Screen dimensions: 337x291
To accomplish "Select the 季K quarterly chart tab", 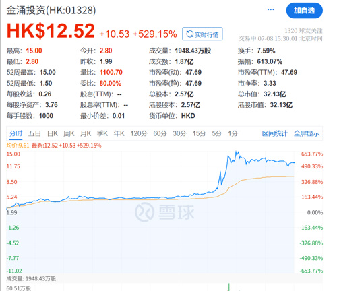I will (102, 133).
